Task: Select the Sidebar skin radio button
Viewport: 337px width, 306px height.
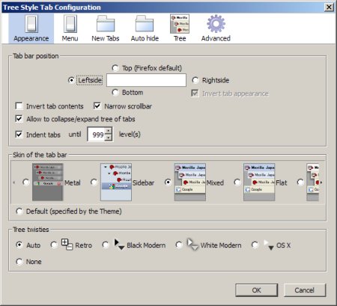Action: [94, 183]
